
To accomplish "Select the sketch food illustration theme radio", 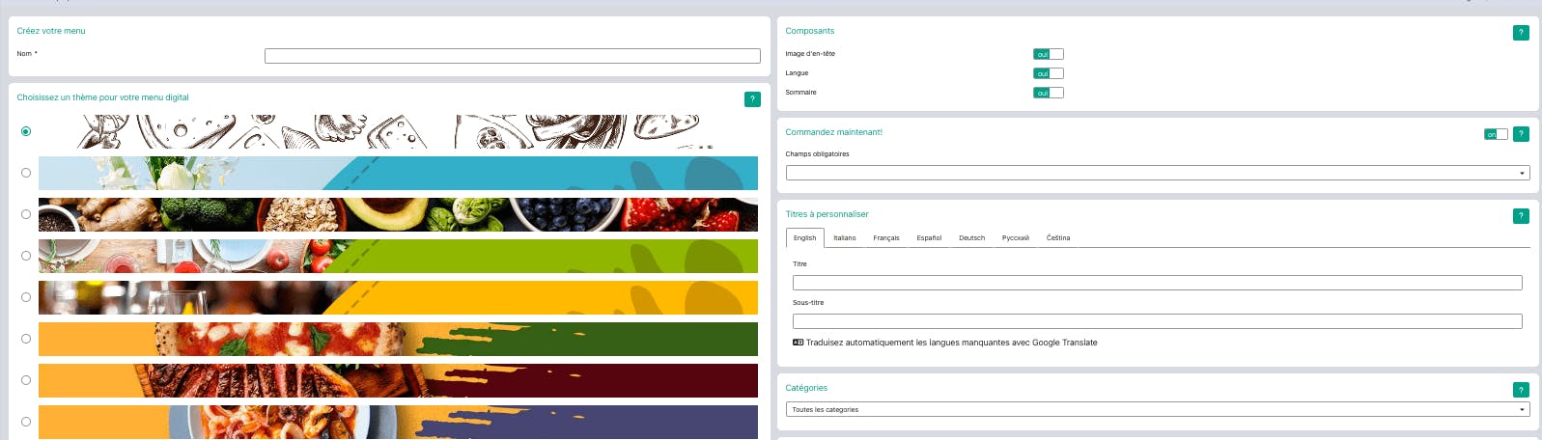I will click(26, 131).
